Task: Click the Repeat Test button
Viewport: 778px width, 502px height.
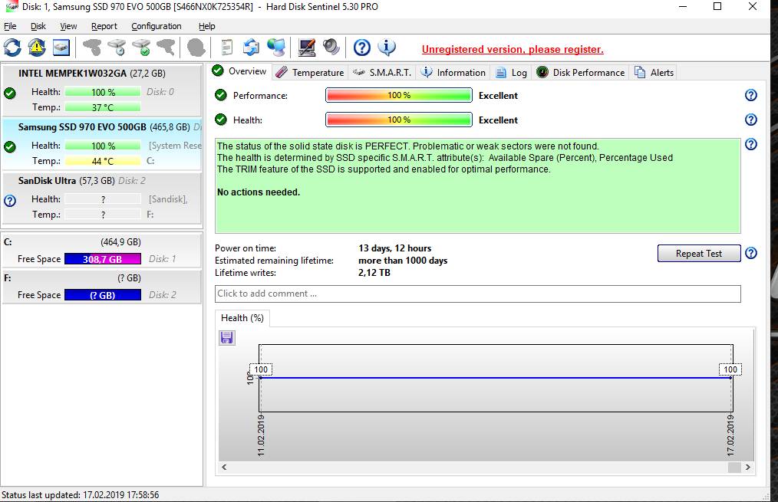Action: coord(698,254)
